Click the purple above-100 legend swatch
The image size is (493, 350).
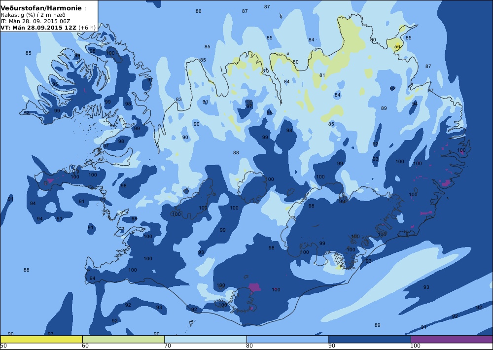tap(452, 339)
